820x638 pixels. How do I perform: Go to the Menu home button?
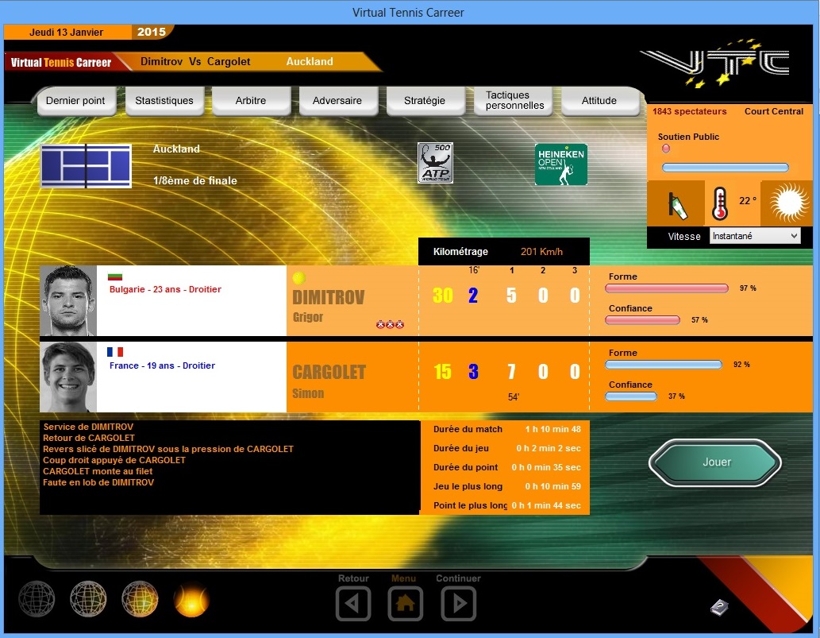coord(405,604)
